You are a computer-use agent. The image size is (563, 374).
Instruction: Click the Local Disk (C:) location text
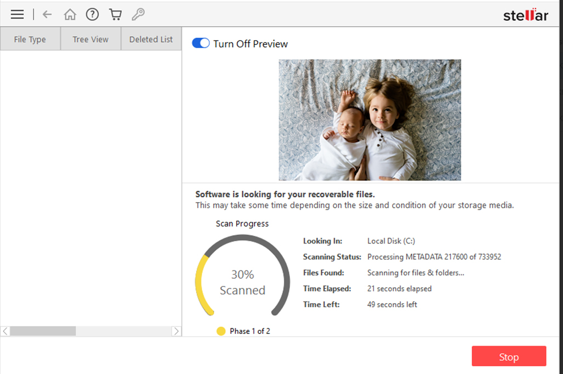[392, 241]
